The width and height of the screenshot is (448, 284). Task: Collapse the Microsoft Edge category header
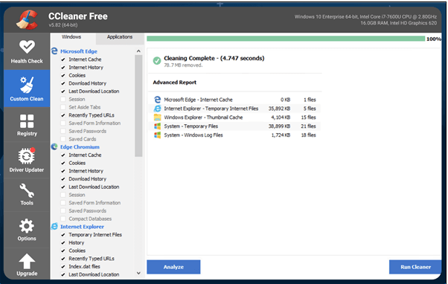pyautogui.click(x=79, y=51)
